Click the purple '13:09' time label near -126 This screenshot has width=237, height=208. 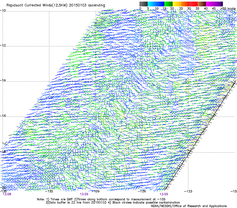pyautogui.click(x=164, y=194)
